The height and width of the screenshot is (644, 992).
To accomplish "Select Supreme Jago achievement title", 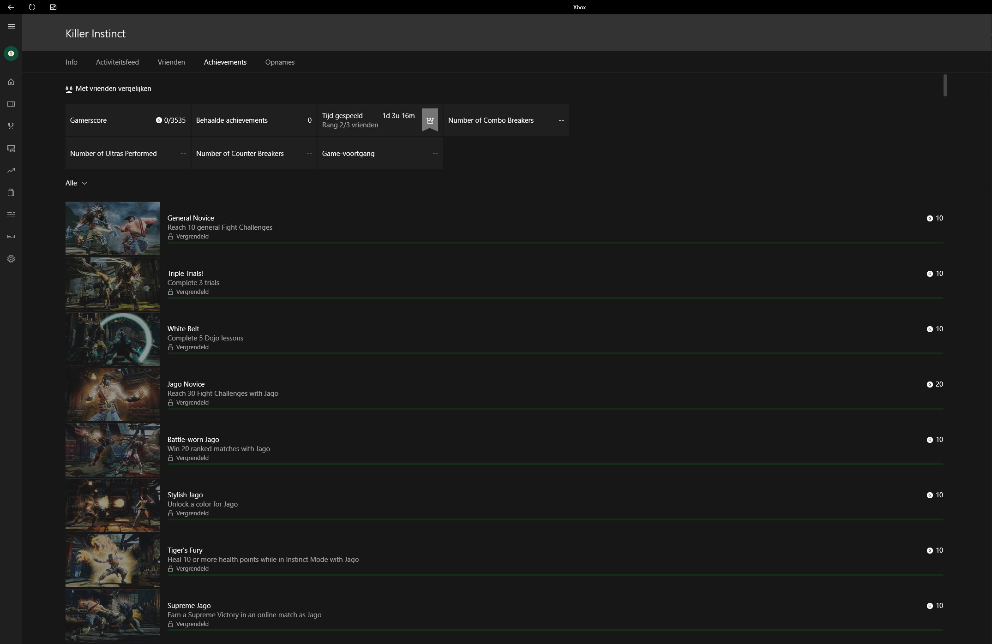I will click(x=189, y=606).
